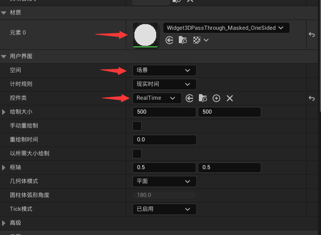321x235 pixels.
Task: Click the 控件类 property label
Action: pos(18,98)
